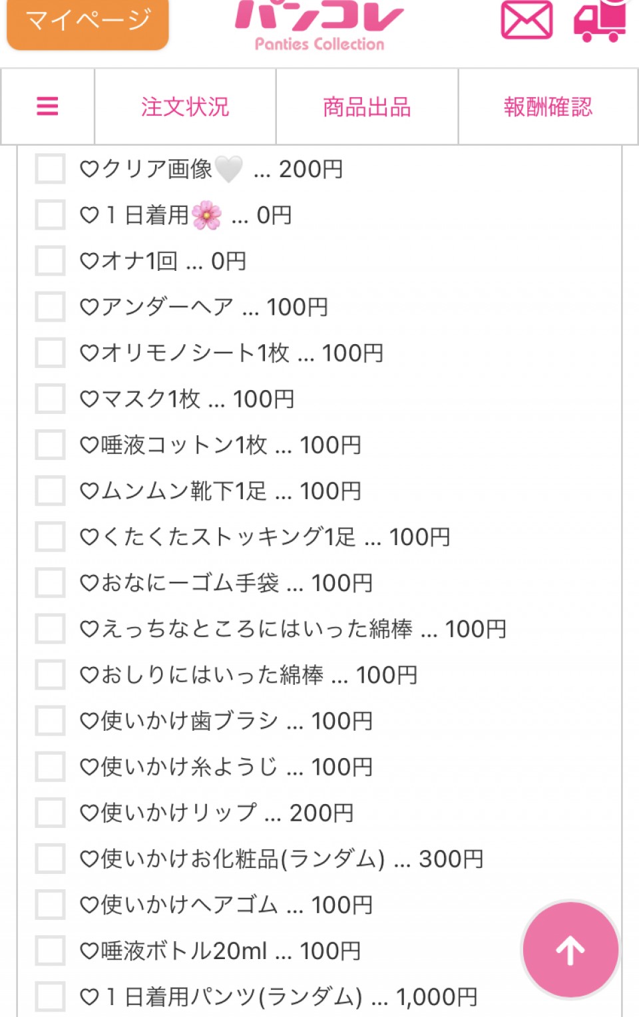Select the 使いかけリップ 200円 checkbox
Image resolution: width=639 pixels, height=1017 pixels.
(50, 813)
